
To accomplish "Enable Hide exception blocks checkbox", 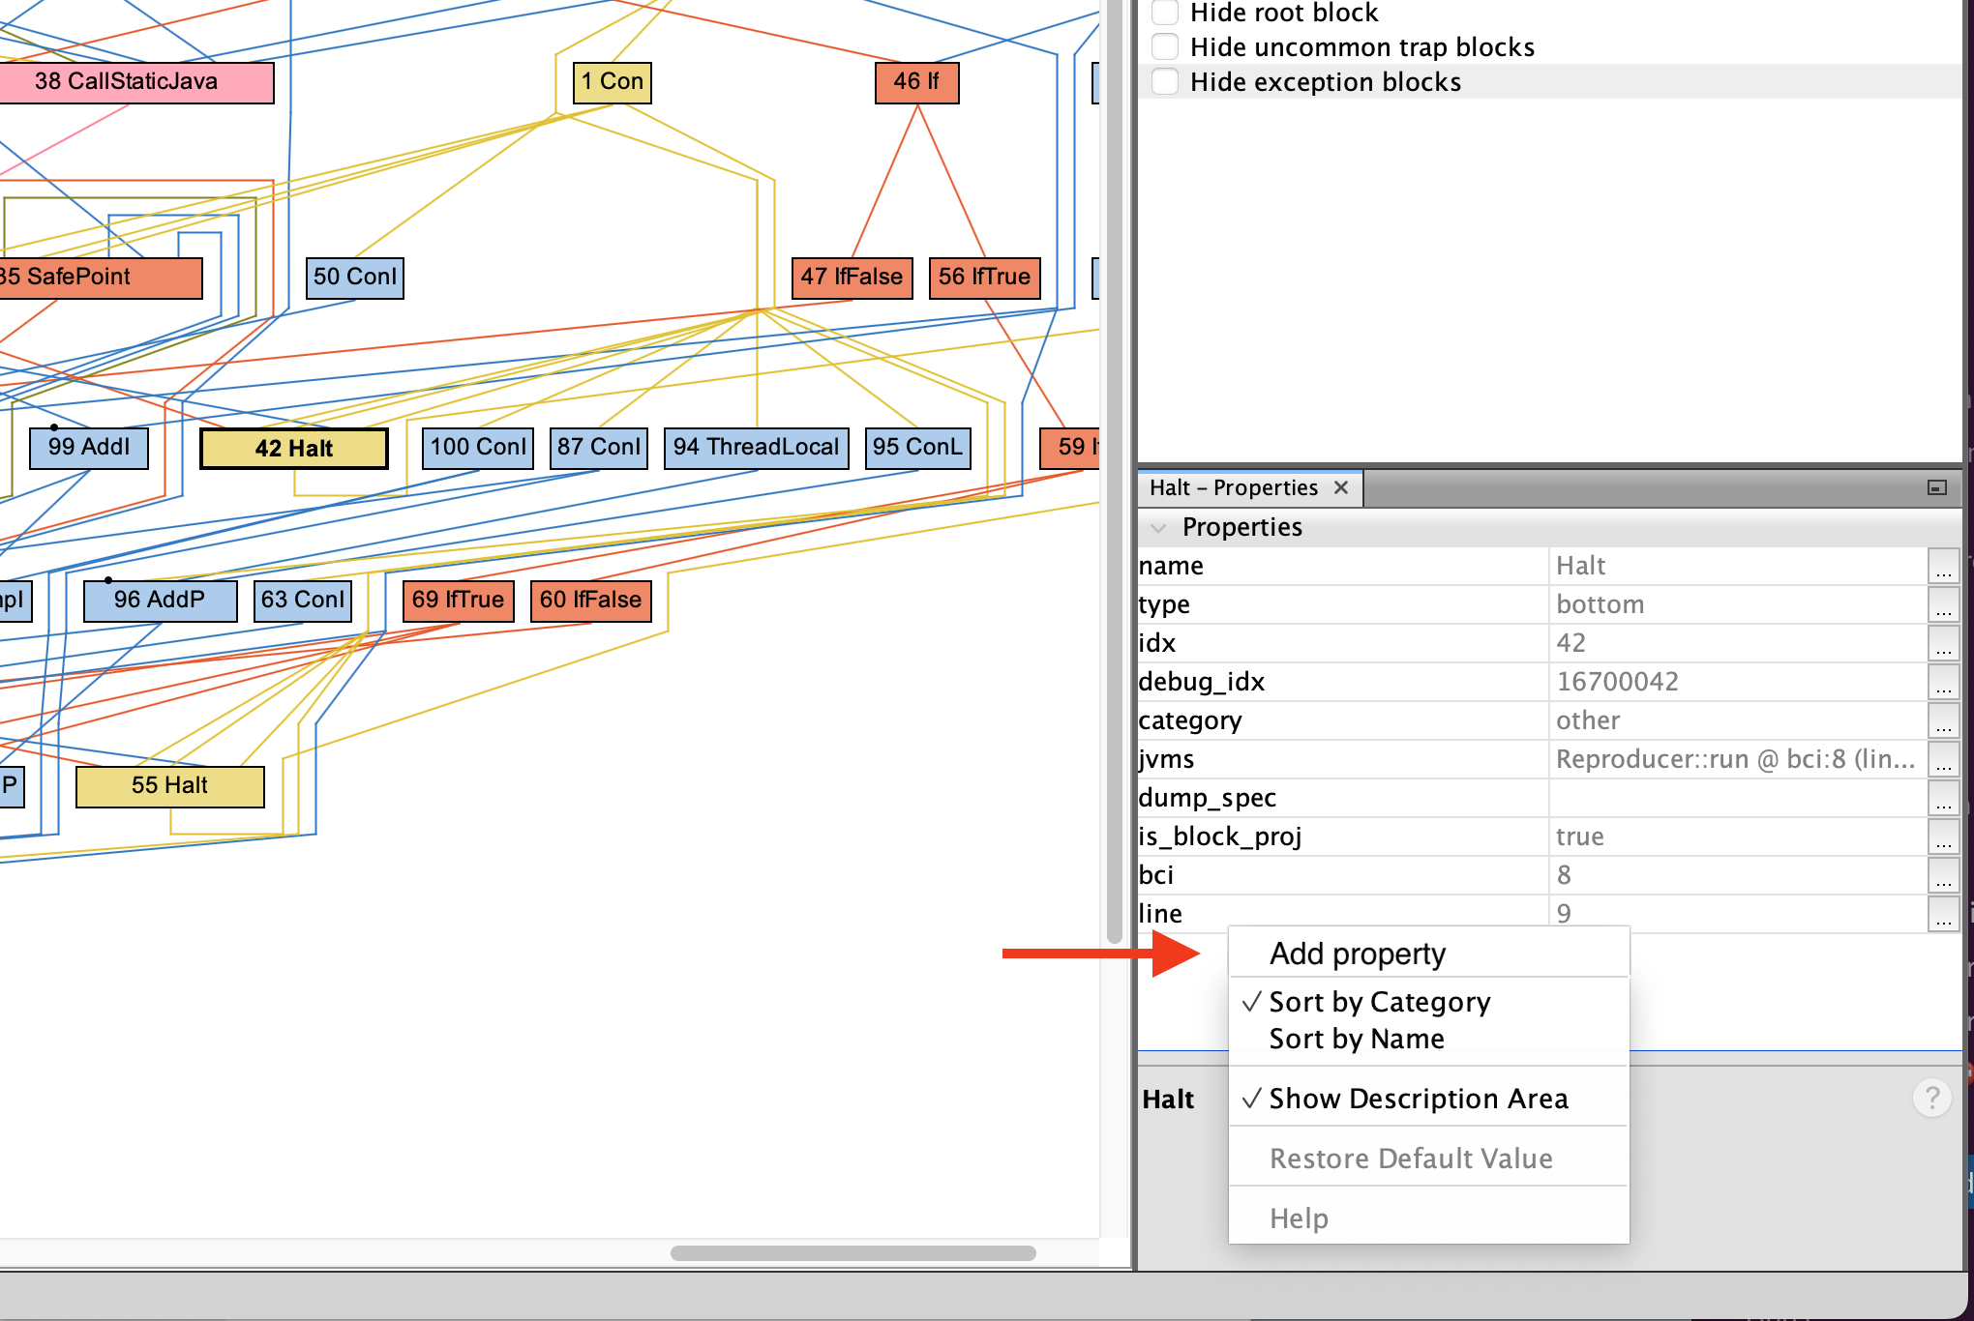I will click(1165, 82).
